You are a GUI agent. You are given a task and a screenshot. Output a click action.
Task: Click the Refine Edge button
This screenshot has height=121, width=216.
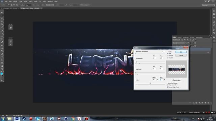pyautogui.click(x=84, y=5)
